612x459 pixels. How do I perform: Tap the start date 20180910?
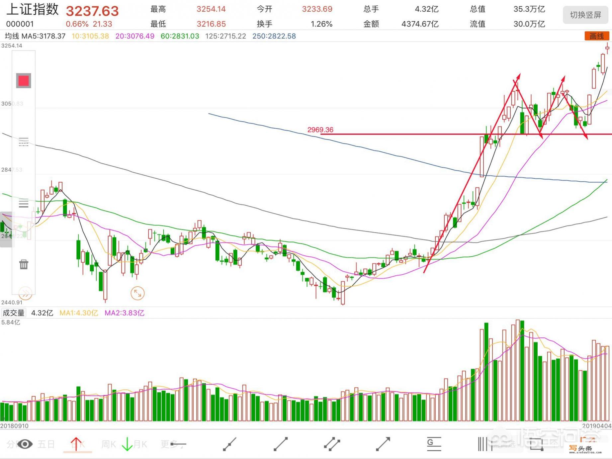coord(15,426)
